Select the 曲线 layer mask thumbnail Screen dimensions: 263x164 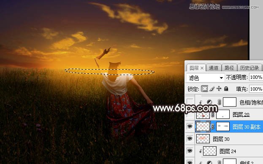pyautogui.click(x=230, y=161)
